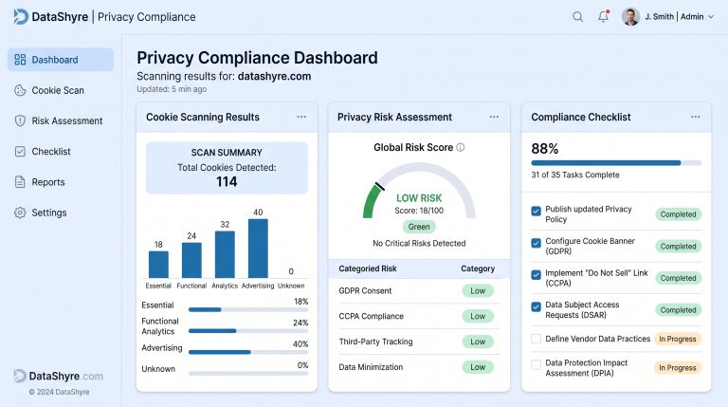The height and width of the screenshot is (407, 728).
Task: Click the Unknown 0% progress bar
Action: coord(248,373)
